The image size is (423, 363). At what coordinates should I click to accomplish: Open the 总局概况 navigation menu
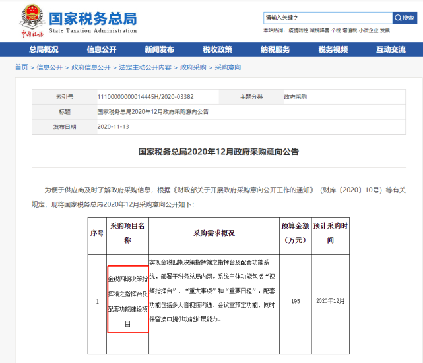coord(44,49)
